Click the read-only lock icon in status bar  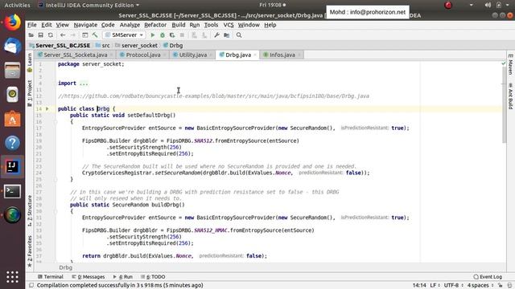click(500, 286)
